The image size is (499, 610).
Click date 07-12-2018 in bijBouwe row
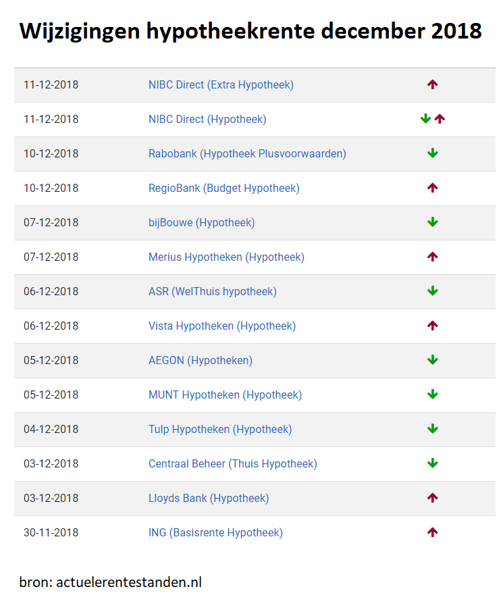[x=51, y=222]
